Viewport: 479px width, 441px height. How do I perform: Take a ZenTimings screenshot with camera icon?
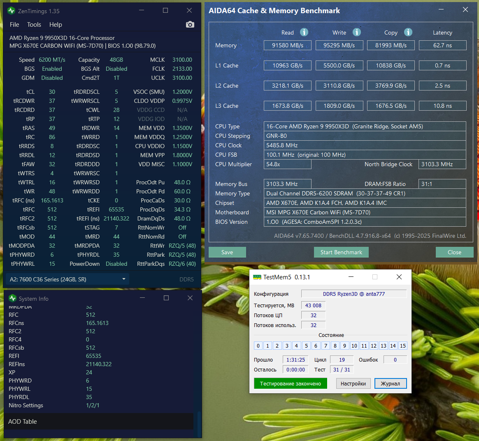(x=190, y=24)
